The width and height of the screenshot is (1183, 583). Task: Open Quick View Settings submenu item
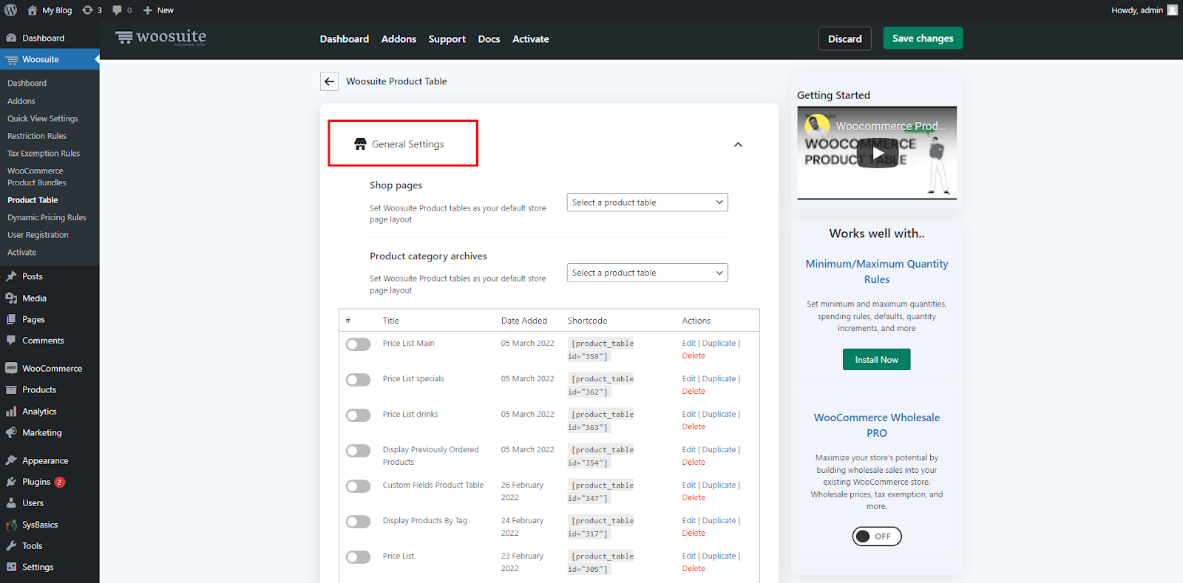[x=43, y=118]
